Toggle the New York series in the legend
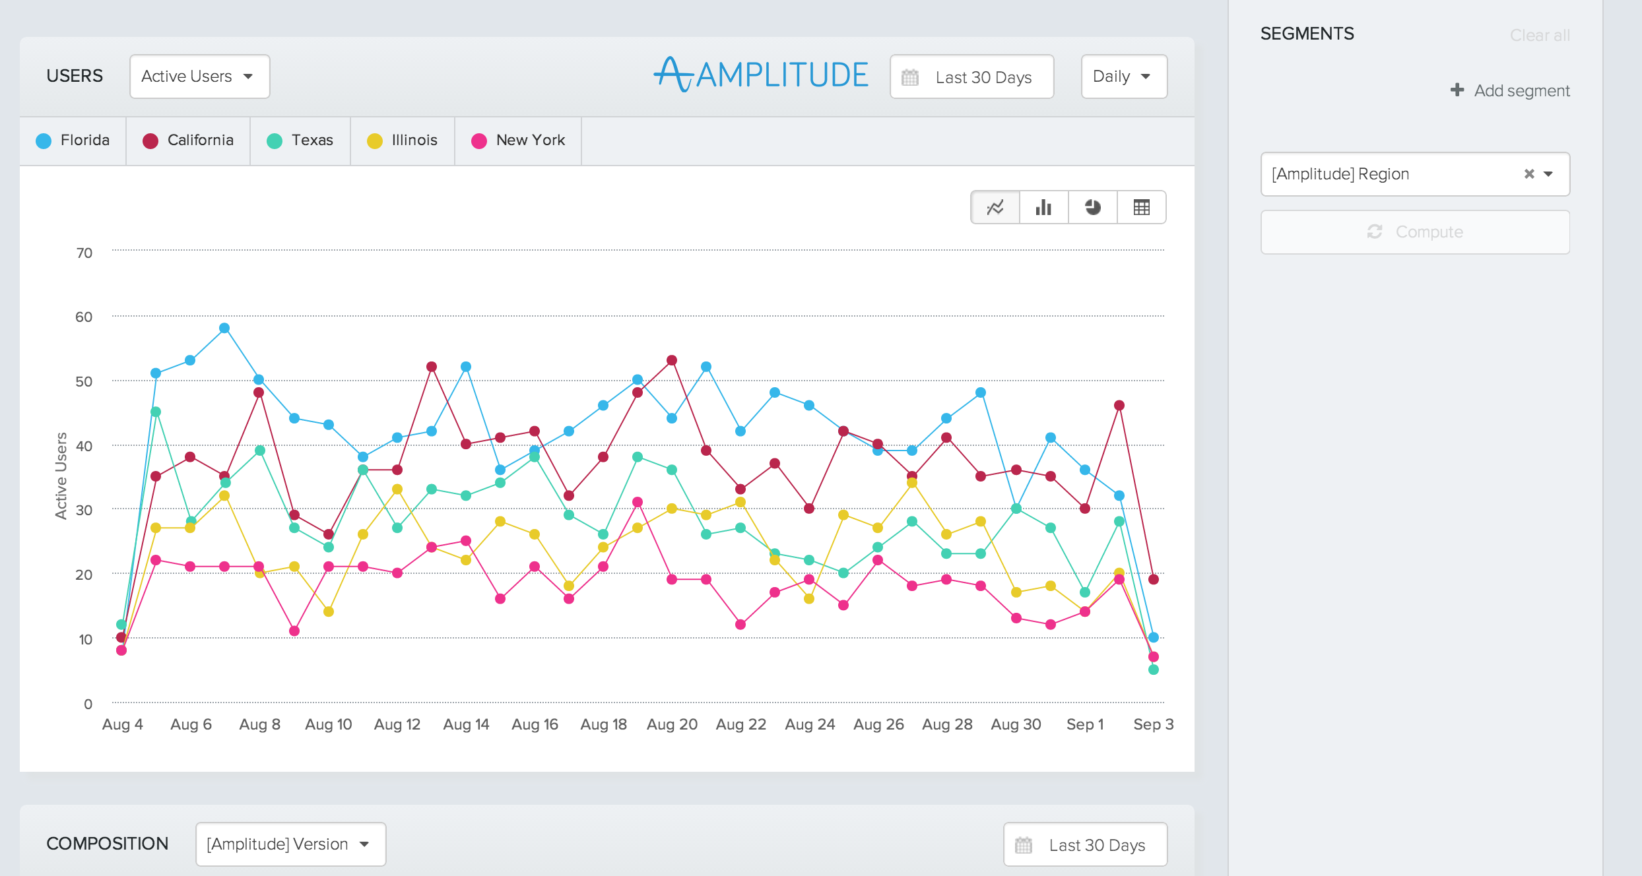This screenshot has height=876, width=1642. pos(519,141)
